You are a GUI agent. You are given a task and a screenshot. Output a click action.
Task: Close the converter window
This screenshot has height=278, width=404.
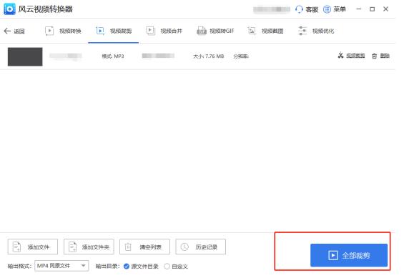pyautogui.click(x=385, y=9)
